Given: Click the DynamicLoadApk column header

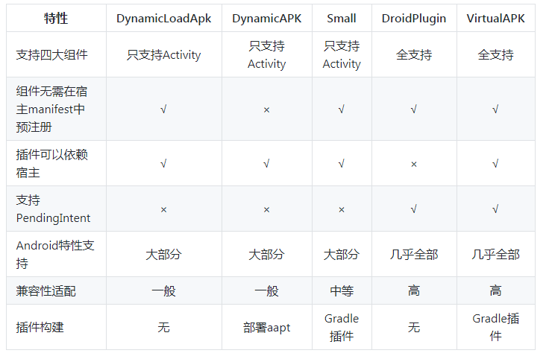Looking at the screenshot, I should point(164,19).
